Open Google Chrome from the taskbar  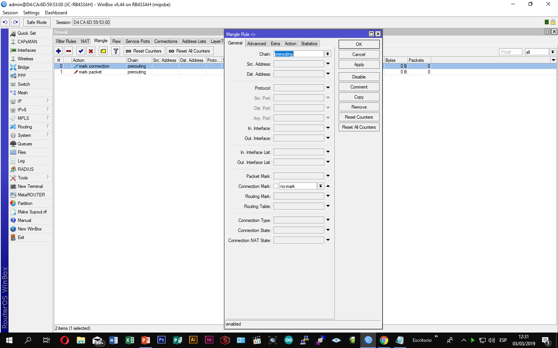coord(384,340)
